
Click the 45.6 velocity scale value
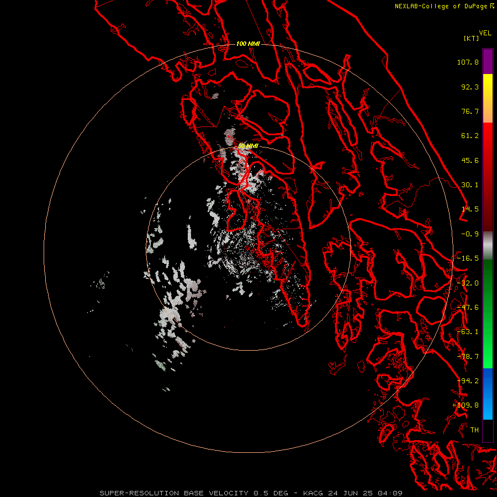(470, 160)
